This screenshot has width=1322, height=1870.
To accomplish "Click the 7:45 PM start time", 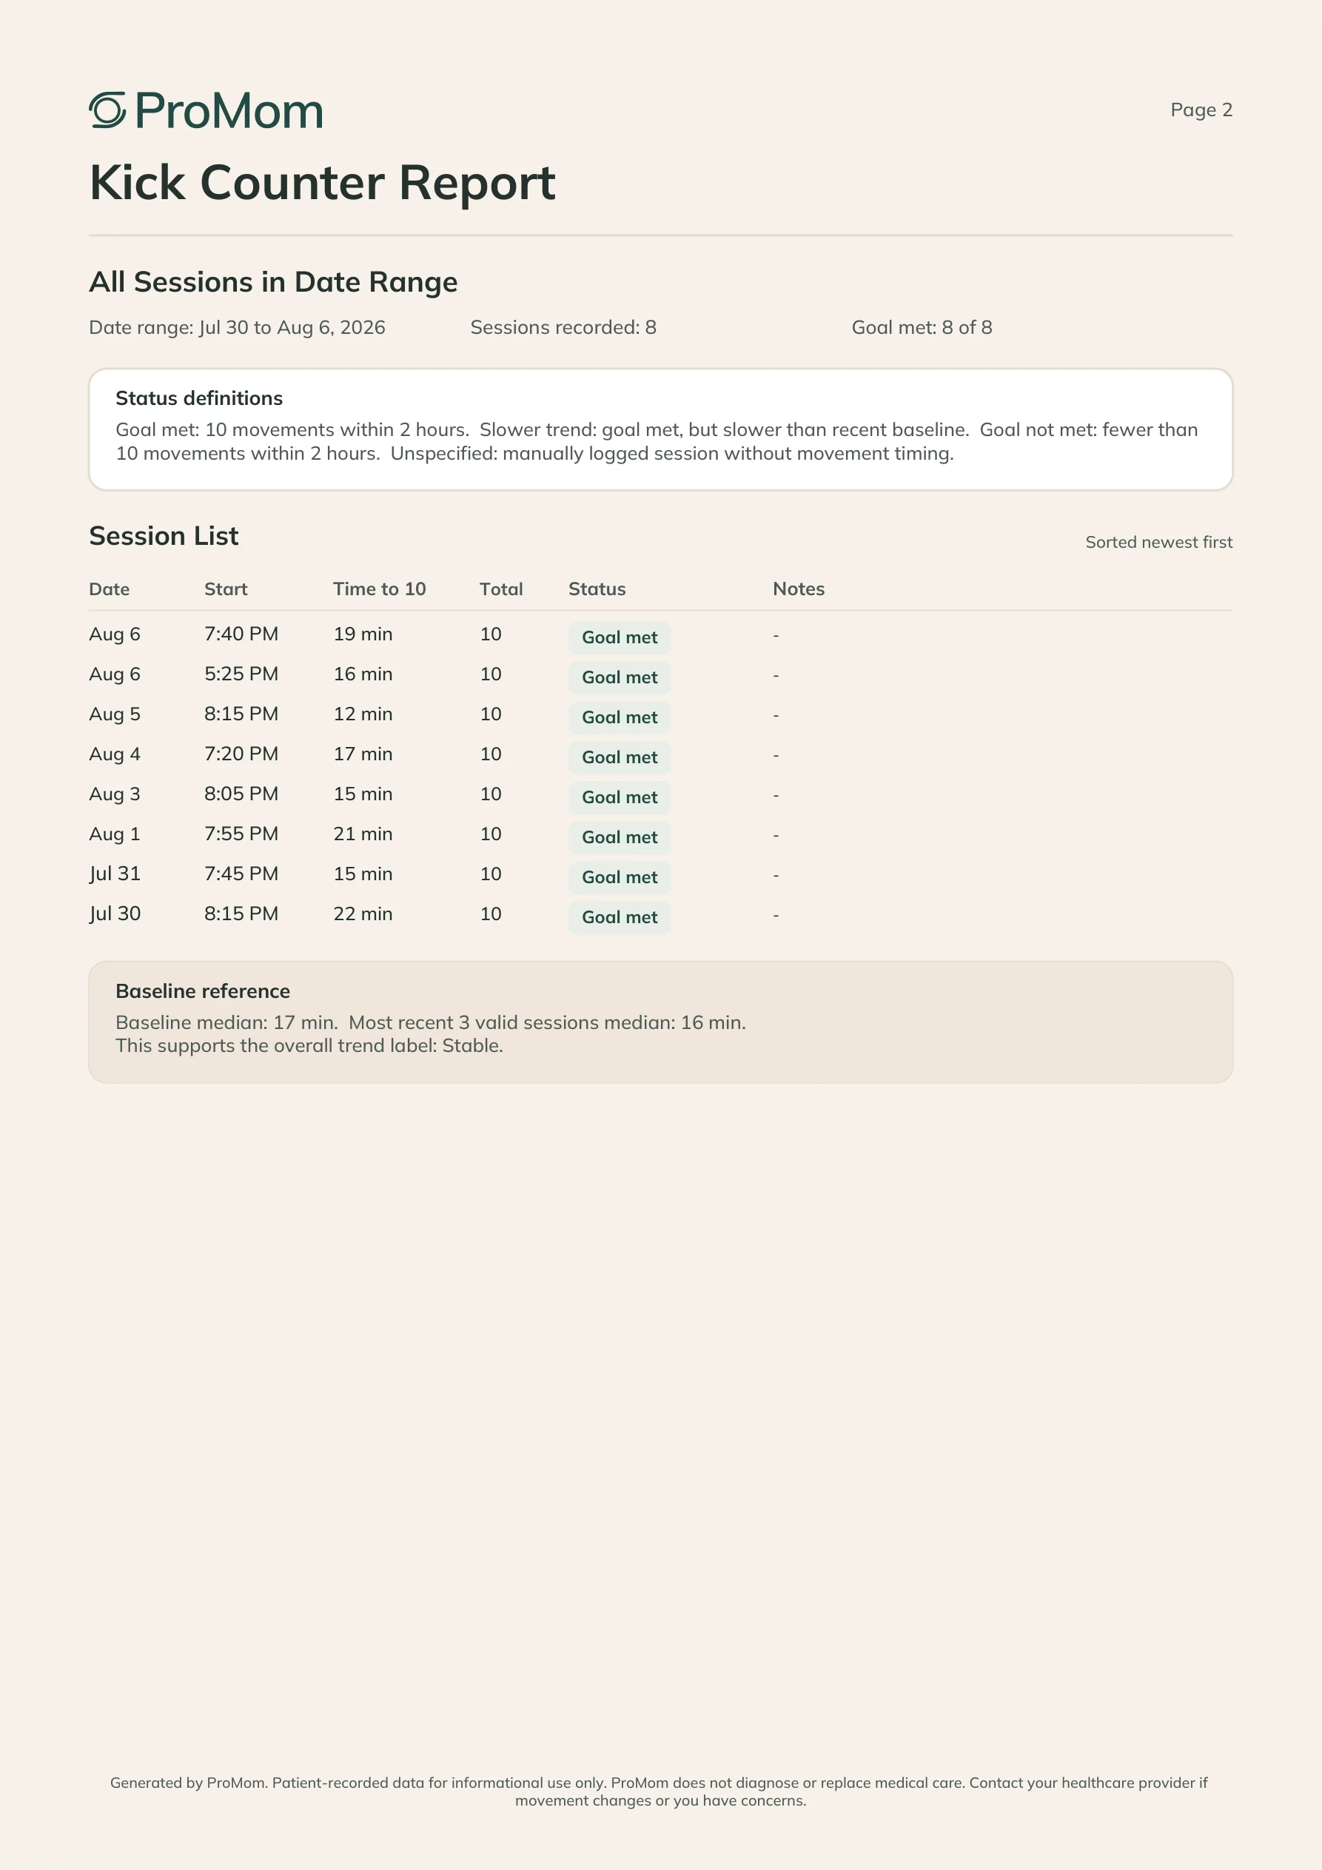I will click(241, 873).
